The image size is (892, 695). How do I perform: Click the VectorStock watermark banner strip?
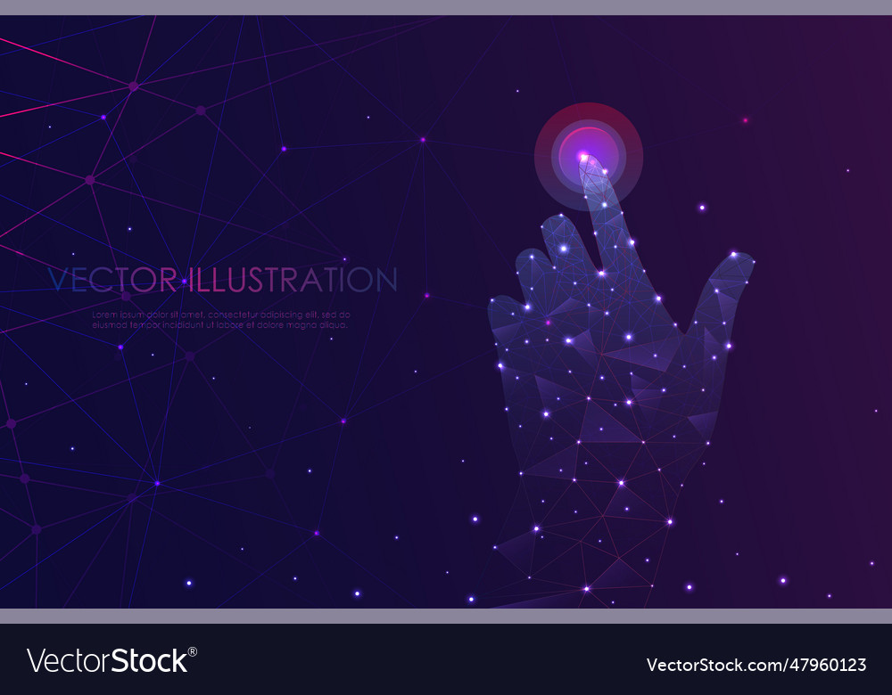point(446,660)
